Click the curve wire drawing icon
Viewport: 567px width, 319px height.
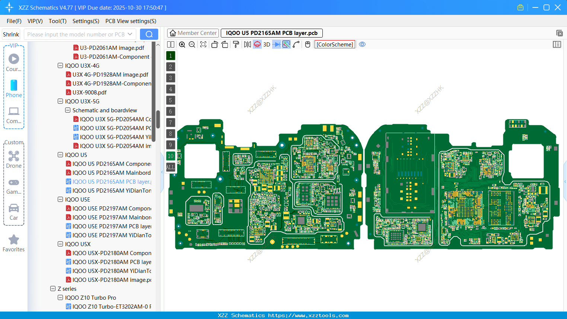tap(296, 44)
